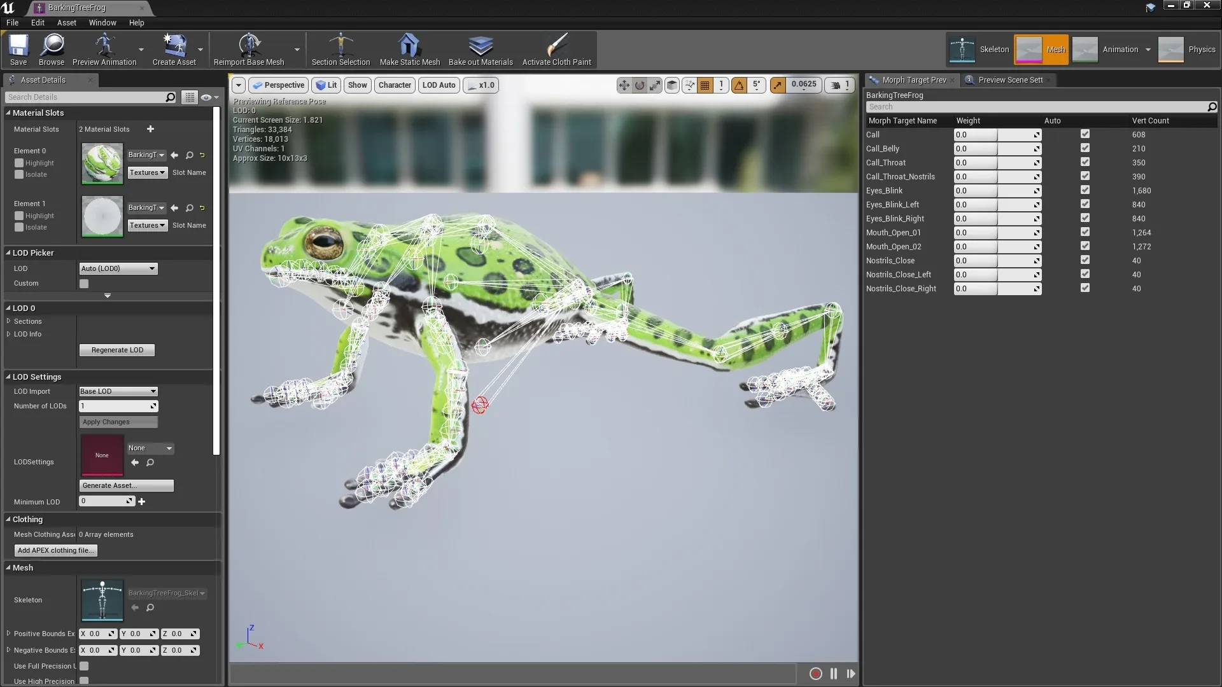
Task: Expand the Sections tree row
Action: click(9, 321)
